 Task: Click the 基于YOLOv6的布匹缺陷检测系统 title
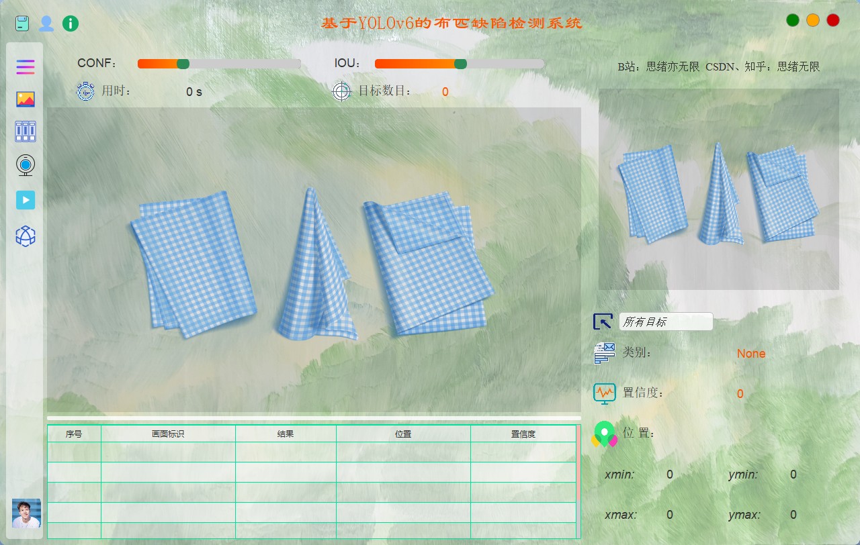(451, 23)
